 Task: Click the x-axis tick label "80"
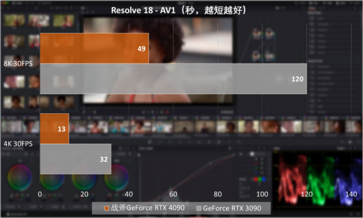click(217, 194)
